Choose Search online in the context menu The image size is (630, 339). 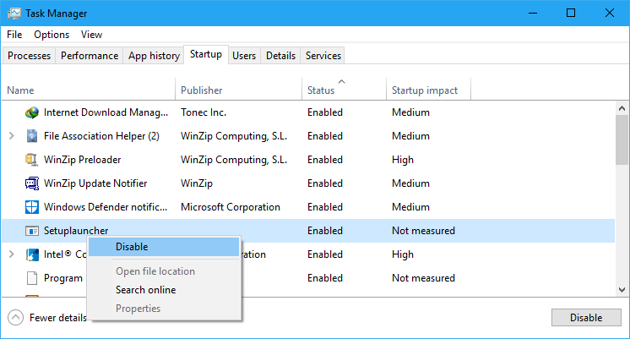tap(164, 290)
